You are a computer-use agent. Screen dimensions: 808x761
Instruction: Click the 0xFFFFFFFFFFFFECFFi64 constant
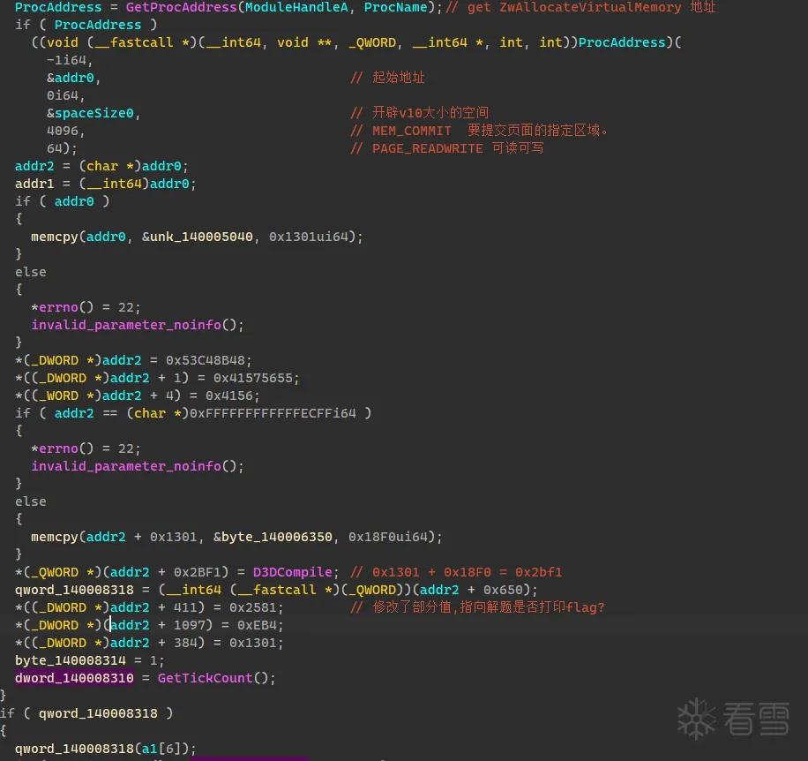pyautogui.click(x=273, y=413)
